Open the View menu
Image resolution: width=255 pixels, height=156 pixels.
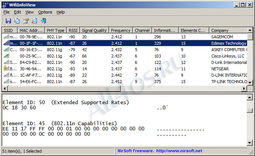pos(29,12)
